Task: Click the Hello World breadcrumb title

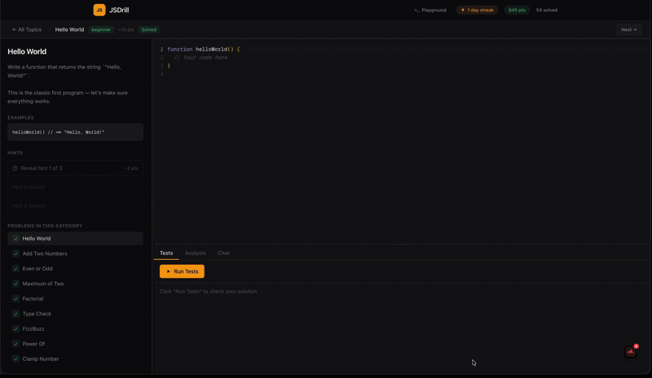Action: [x=69, y=29]
